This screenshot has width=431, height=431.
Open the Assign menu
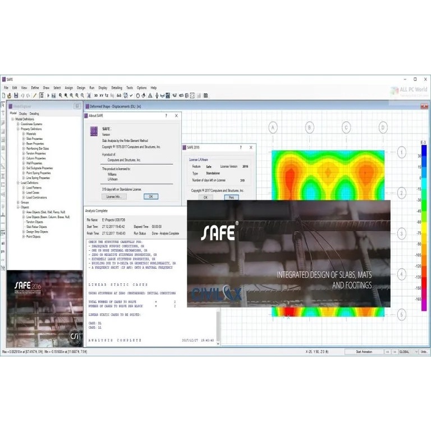(x=68, y=88)
